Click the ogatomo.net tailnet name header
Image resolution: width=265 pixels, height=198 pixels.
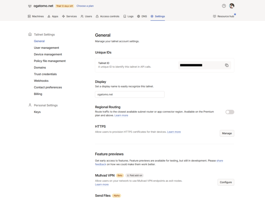pyautogui.click(x=43, y=6)
